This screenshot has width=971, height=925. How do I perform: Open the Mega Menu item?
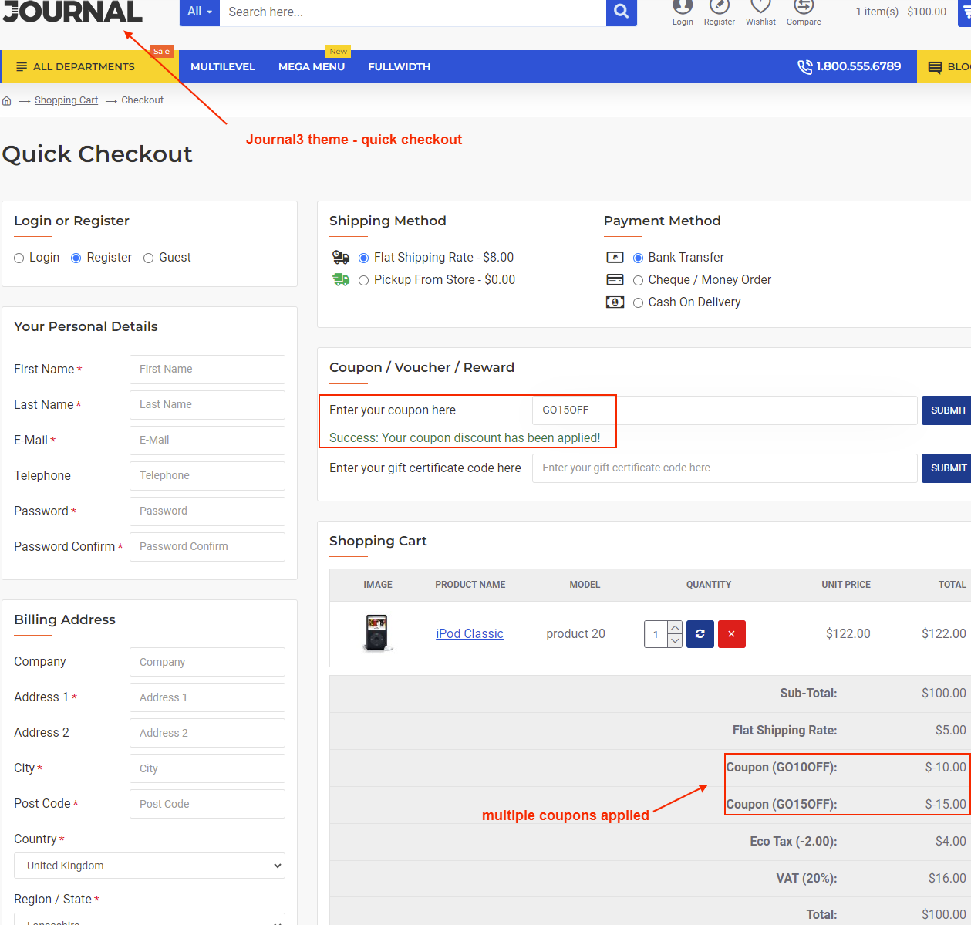[x=311, y=67]
